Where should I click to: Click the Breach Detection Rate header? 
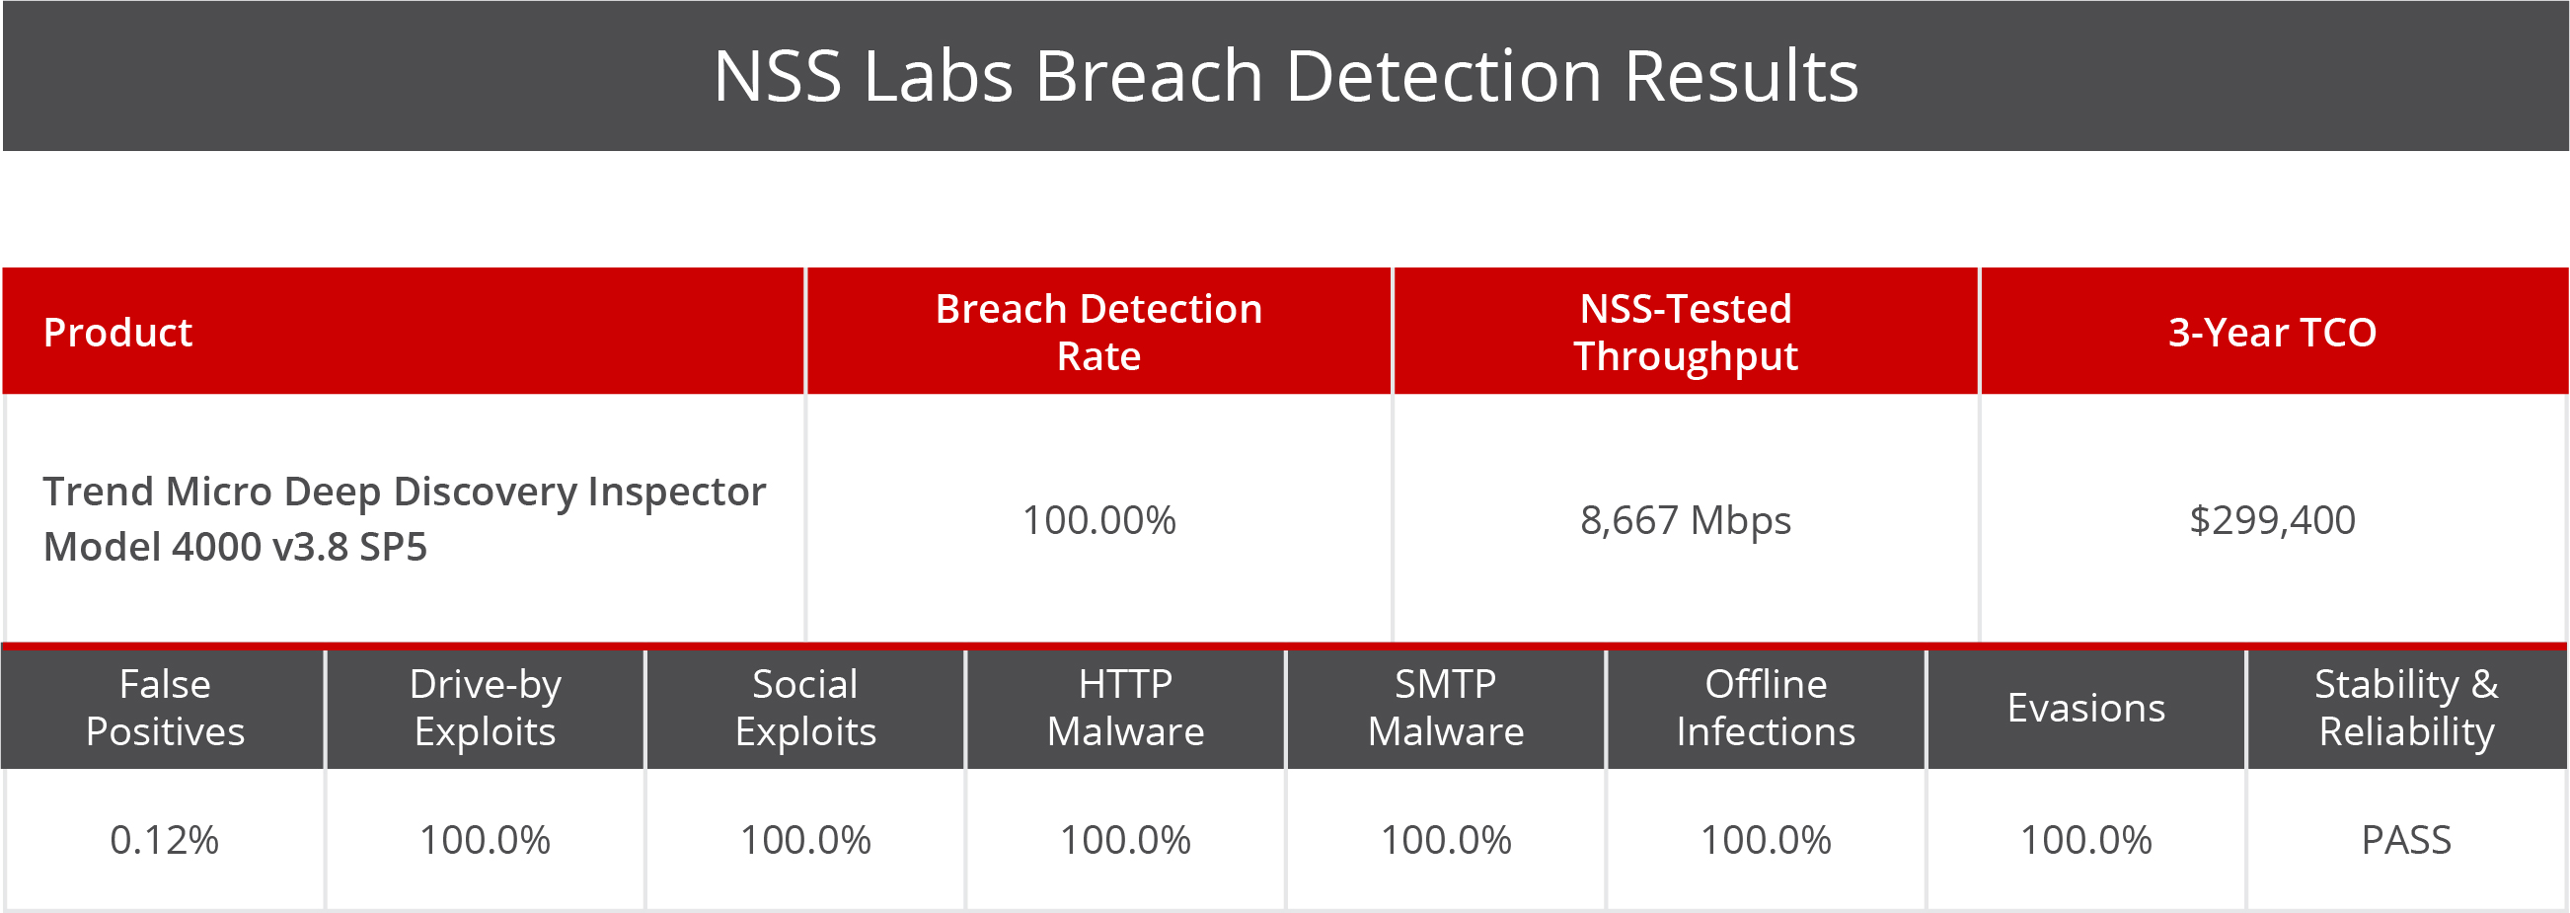coord(1098,333)
